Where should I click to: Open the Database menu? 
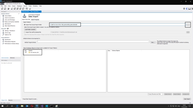[x=19, y=6]
